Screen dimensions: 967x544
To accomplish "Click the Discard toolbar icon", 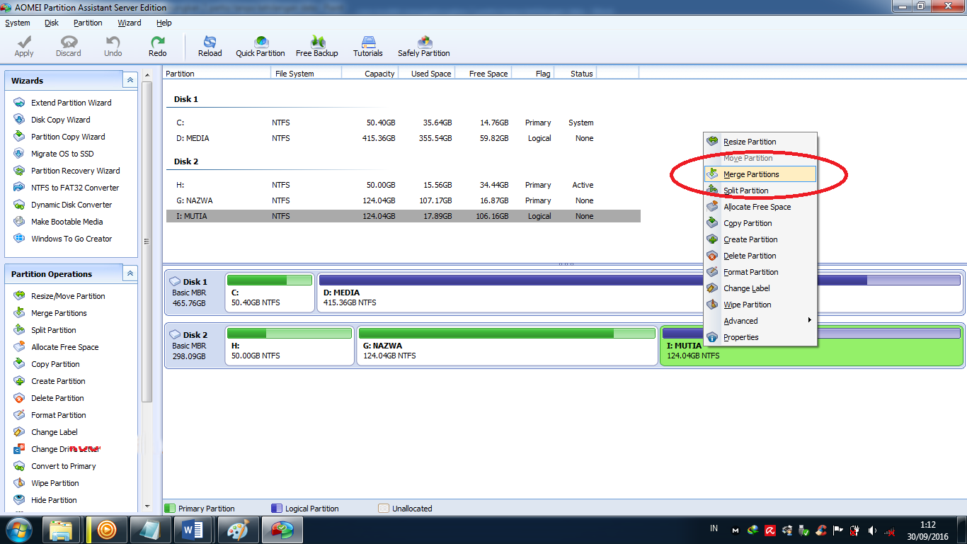I will pos(69,42).
